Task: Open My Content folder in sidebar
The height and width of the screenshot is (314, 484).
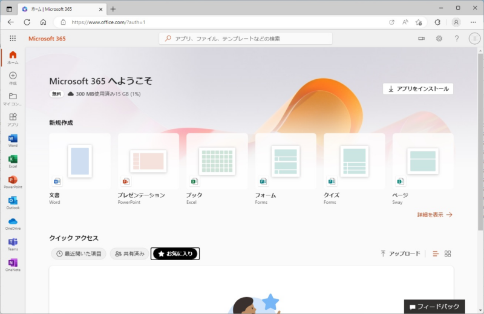Action: click(x=13, y=99)
